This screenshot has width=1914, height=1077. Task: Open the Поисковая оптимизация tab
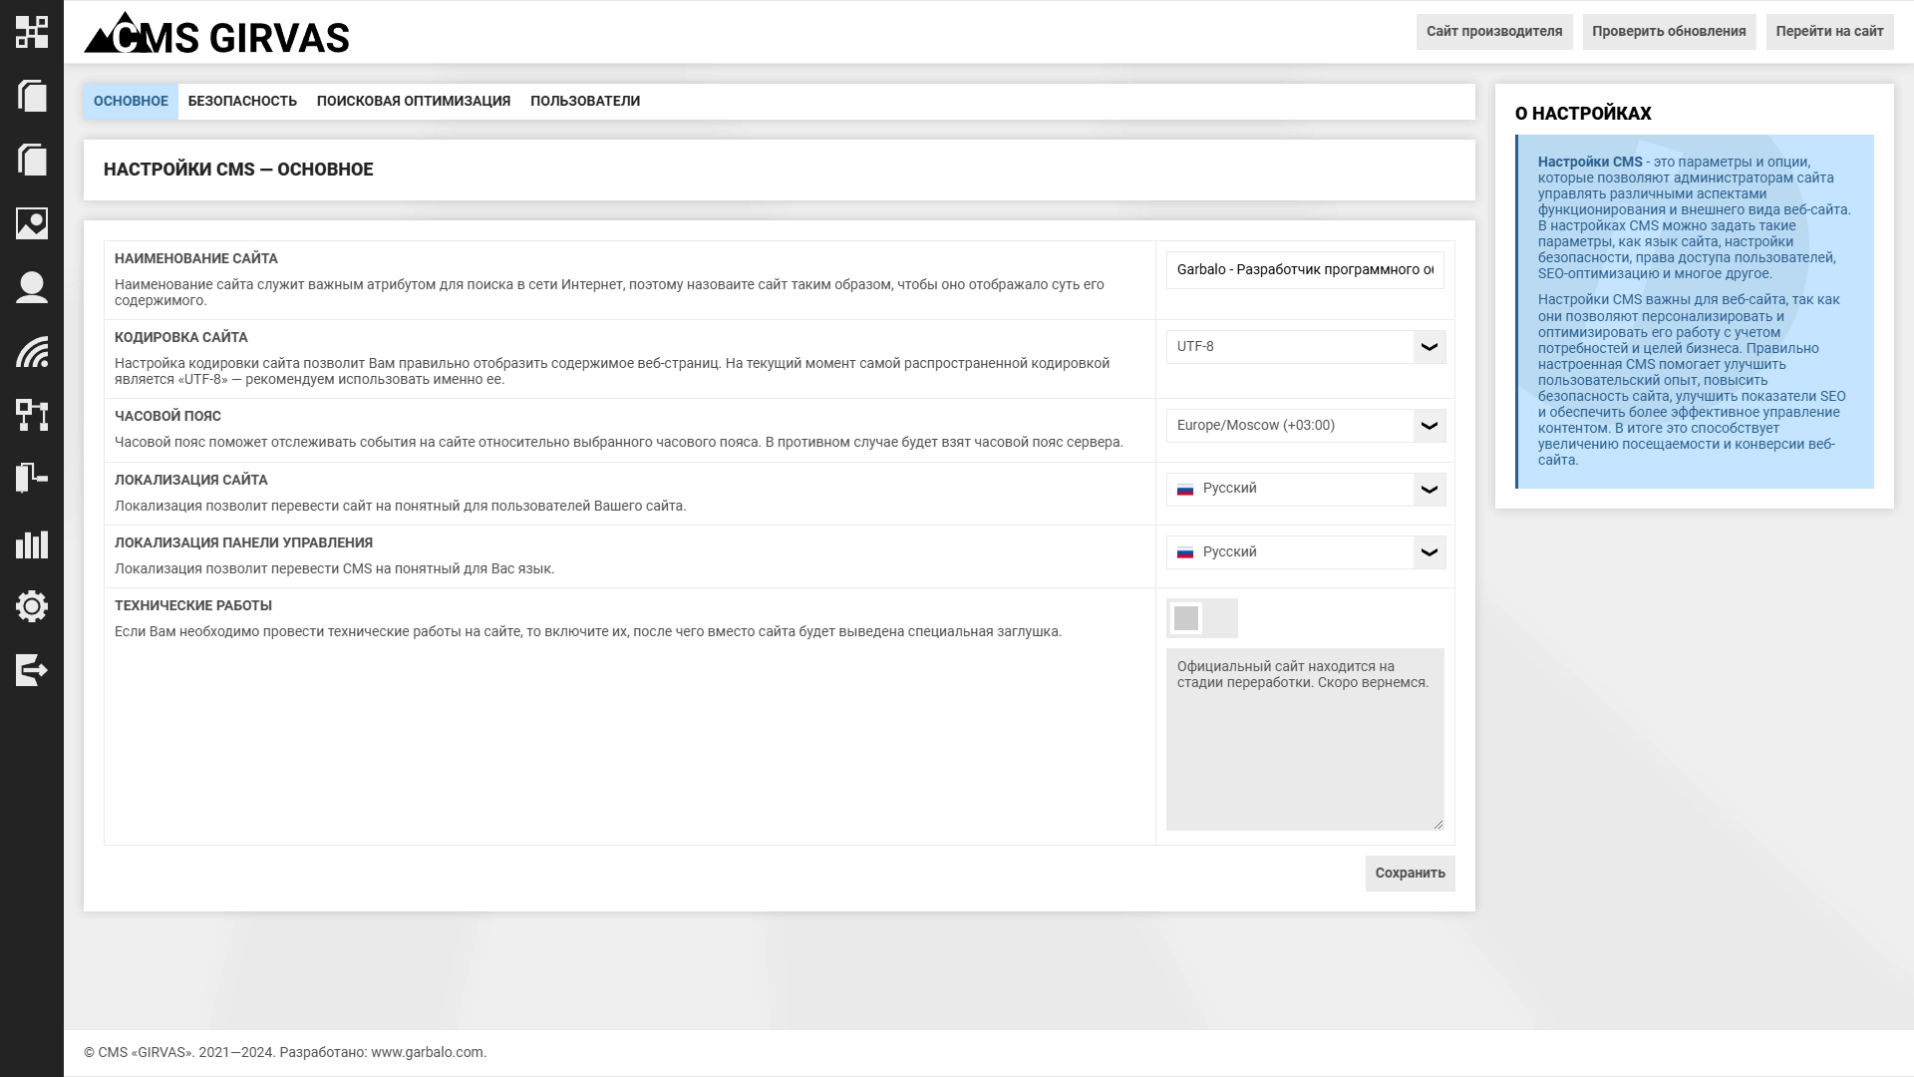pos(413,102)
